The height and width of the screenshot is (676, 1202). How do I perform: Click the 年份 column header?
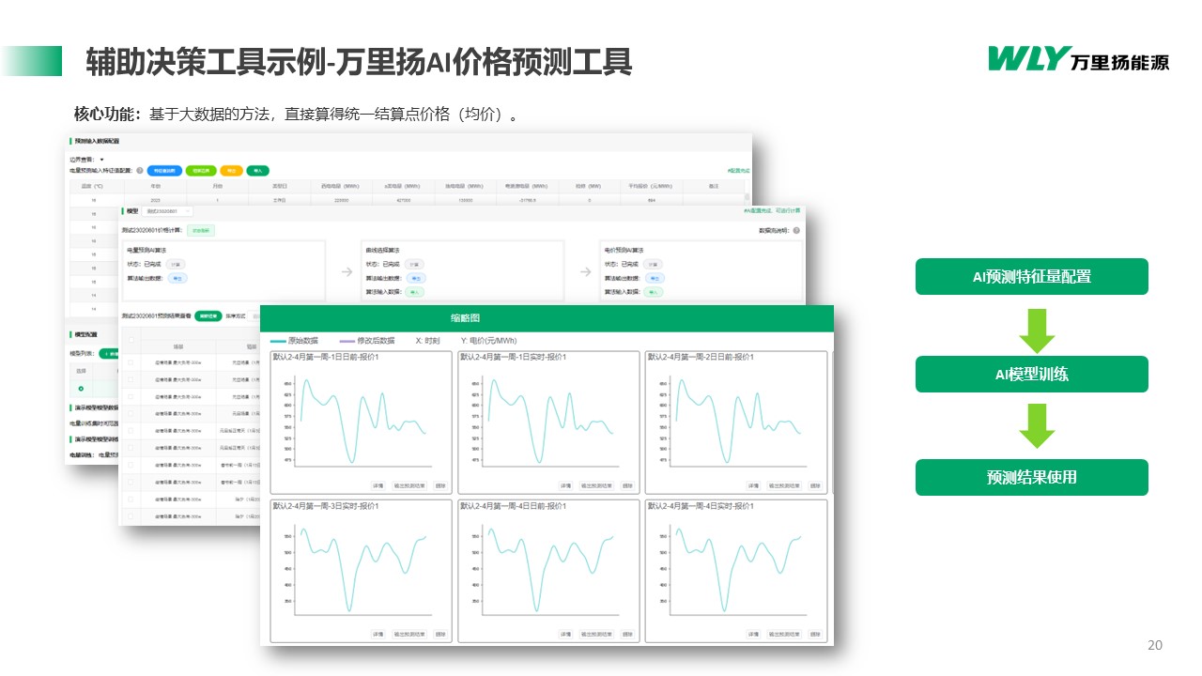[155, 186]
